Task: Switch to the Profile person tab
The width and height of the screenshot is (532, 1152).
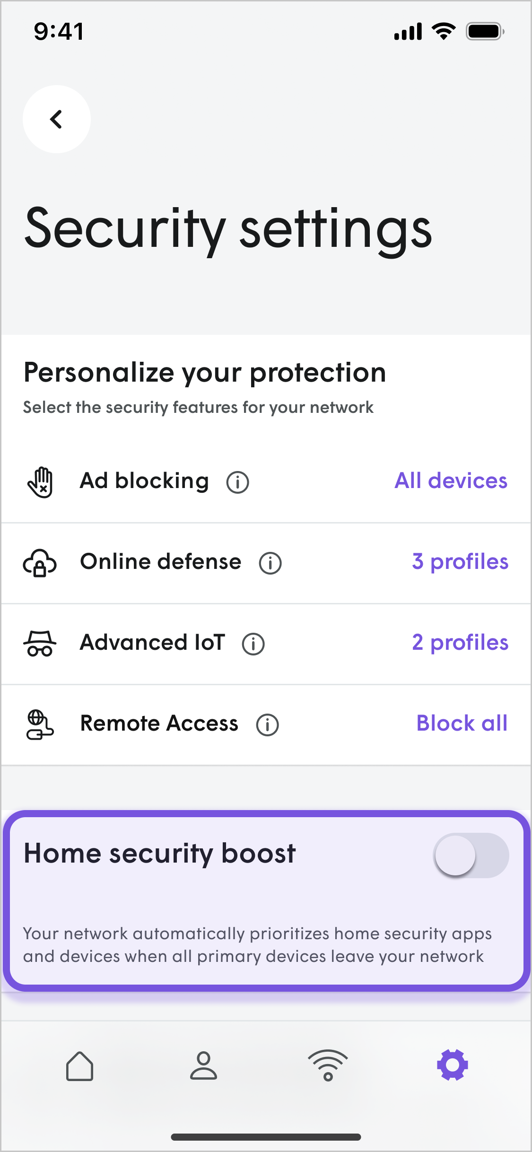Action: click(203, 1066)
